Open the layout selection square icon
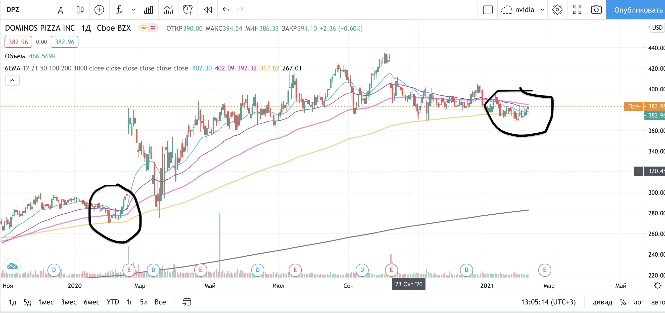Image resolution: width=665 pixels, height=313 pixels. 488,10
